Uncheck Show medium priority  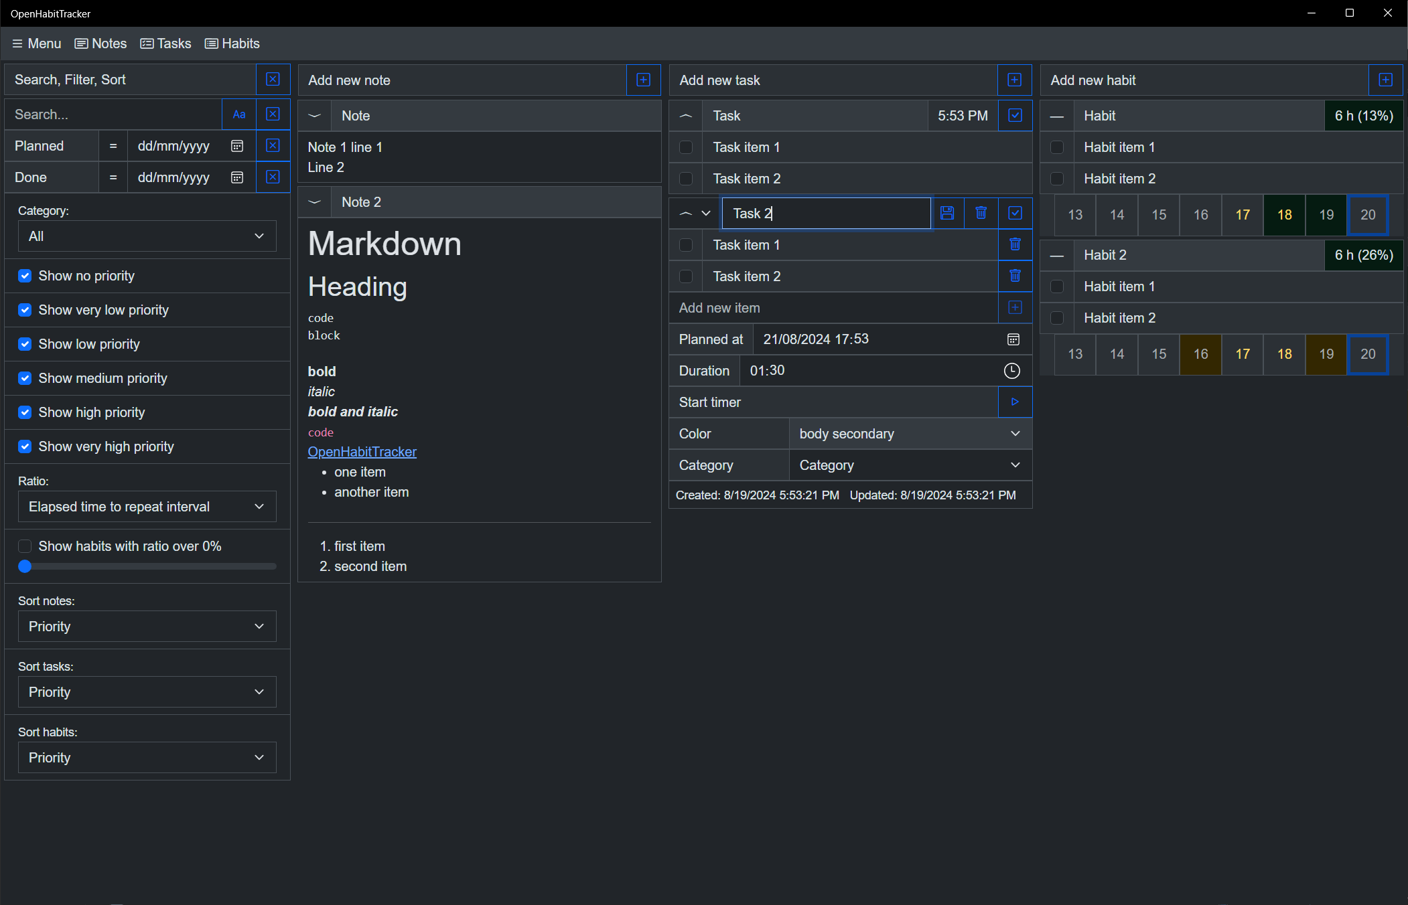click(25, 378)
